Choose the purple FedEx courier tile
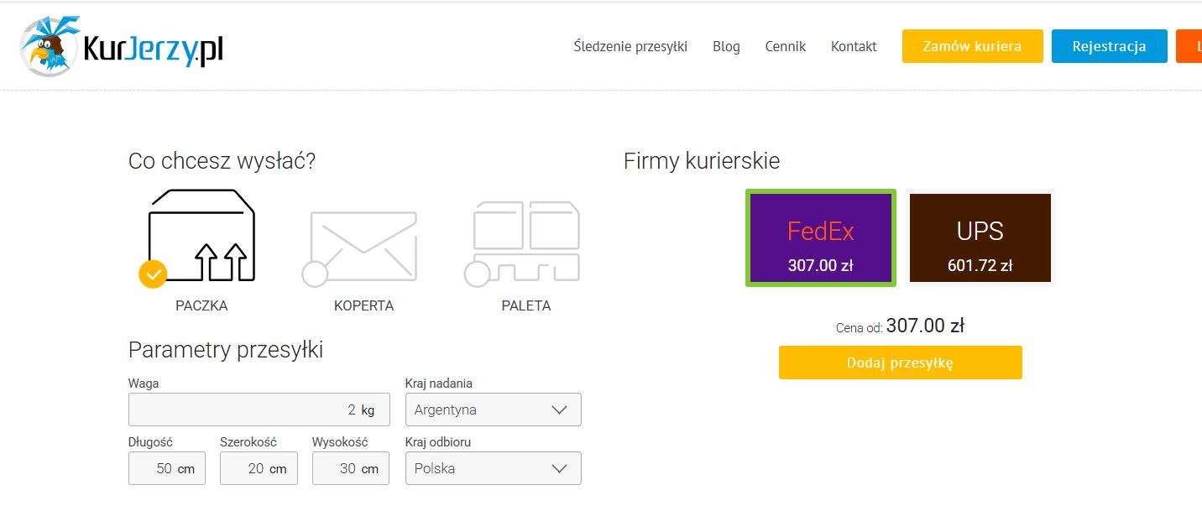This screenshot has height=506, width=1202. pyautogui.click(x=820, y=237)
